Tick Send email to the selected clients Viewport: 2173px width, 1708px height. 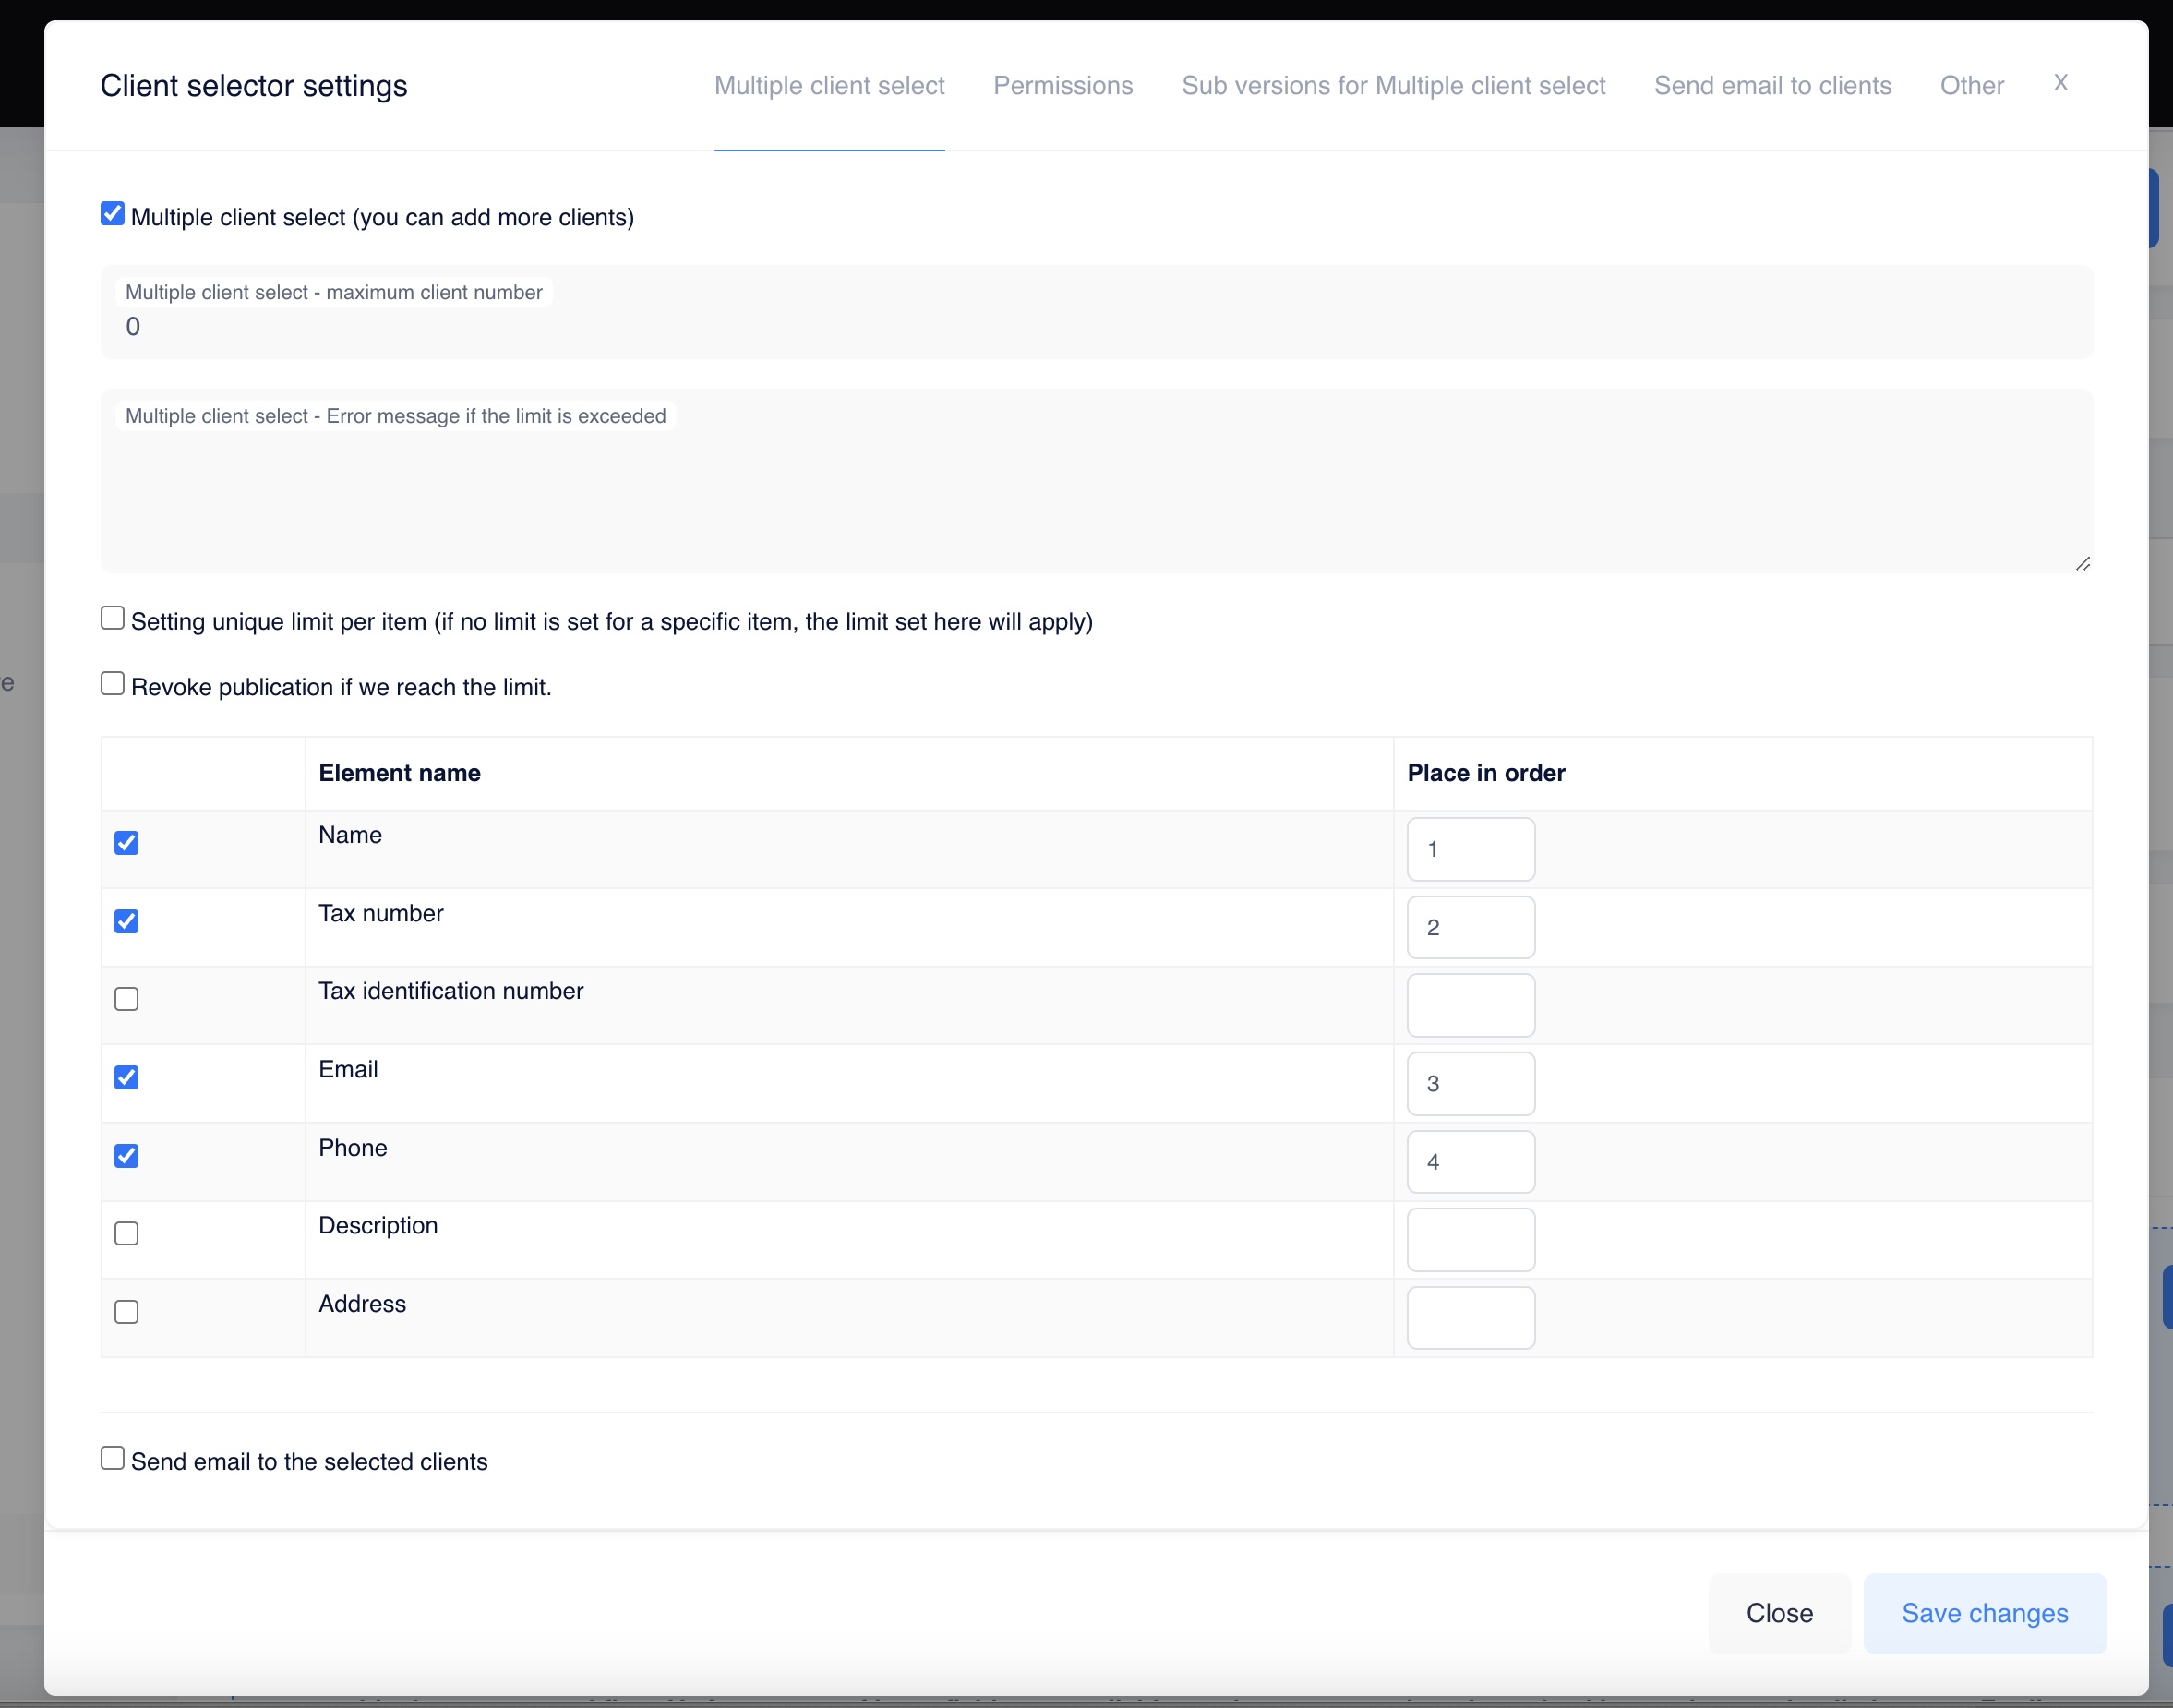point(113,1458)
